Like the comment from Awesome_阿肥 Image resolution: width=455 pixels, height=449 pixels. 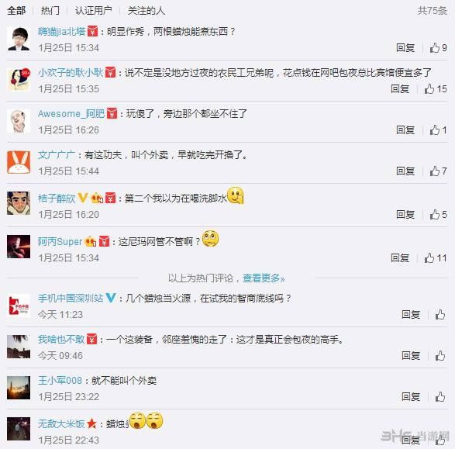point(438,130)
